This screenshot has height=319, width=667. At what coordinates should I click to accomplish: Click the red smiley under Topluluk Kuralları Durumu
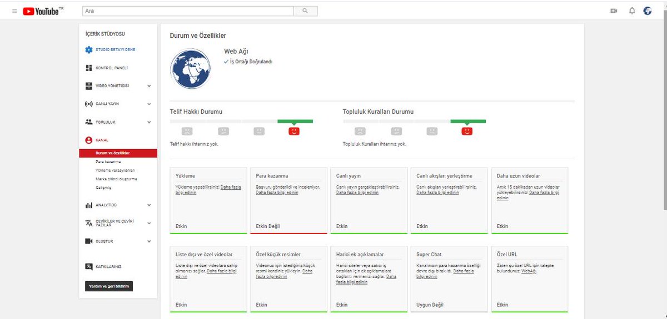point(467,131)
